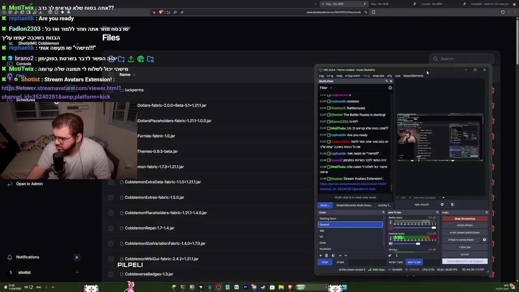
Task: Open StreamElements Live Support
Action: 465,261
